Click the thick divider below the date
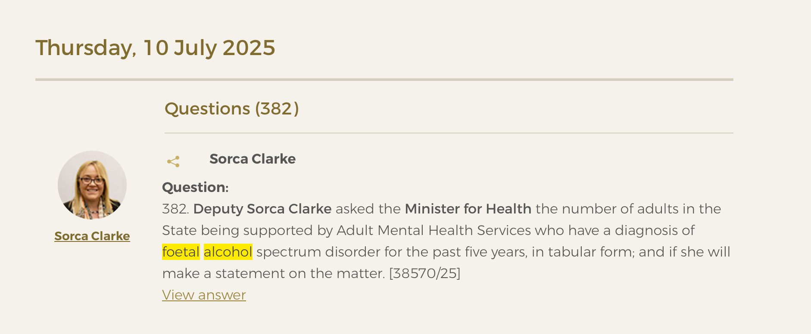 coord(384,80)
